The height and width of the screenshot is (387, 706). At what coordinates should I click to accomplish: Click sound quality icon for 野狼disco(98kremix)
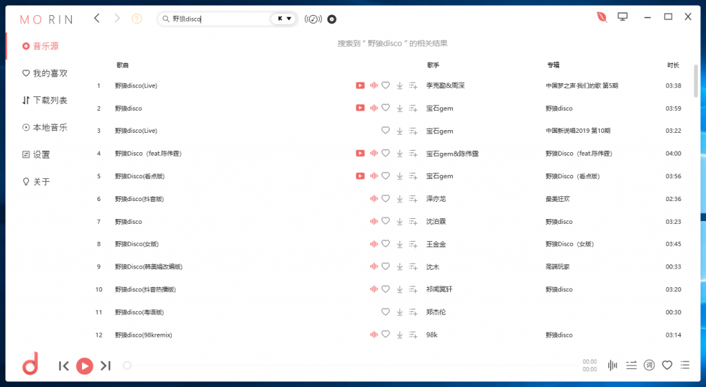tap(374, 335)
